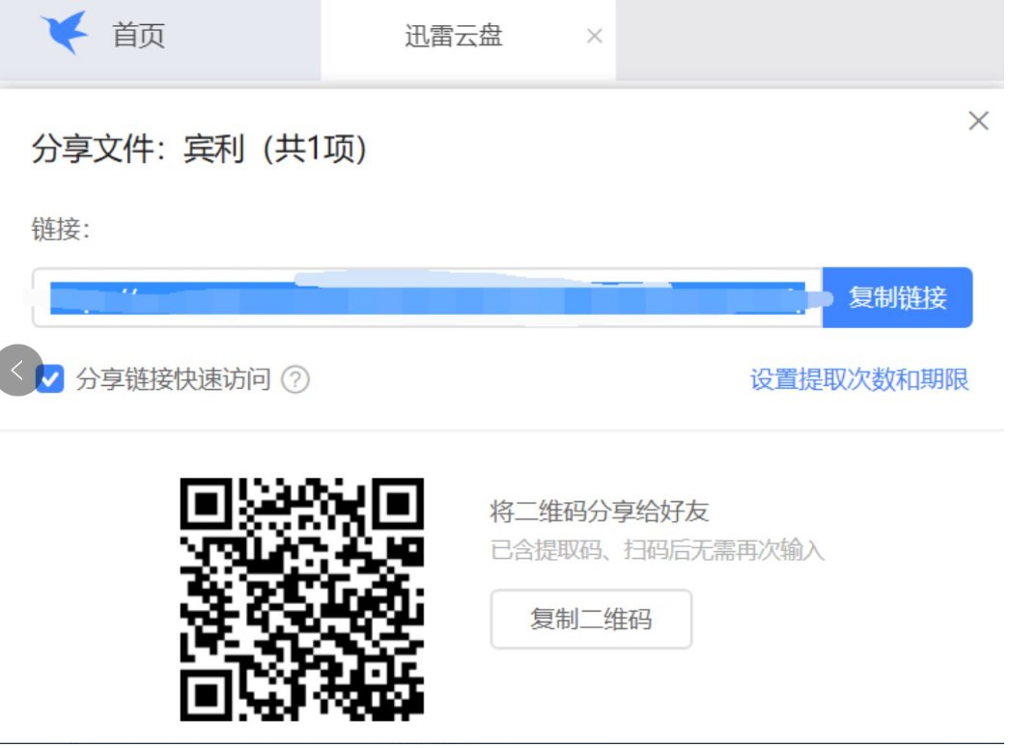Image resolution: width=1010 pixels, height=748 pixels.
Task: Click the 复制二维码 button
Action: 591,619
